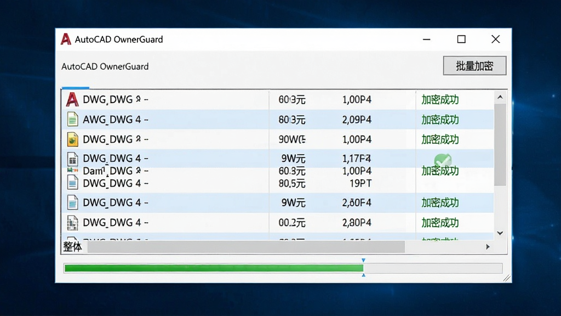Click the blue marker below progress bar
Image resolution: width=561 pixels, height=316 pixels.
(364, 275)
